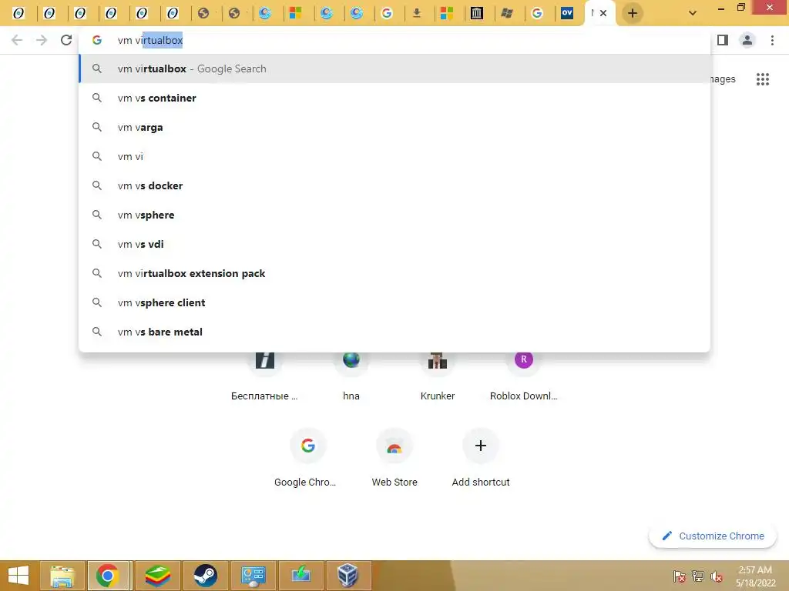Reload the current page
This screenshot has height=591, width=789.
click(66, 40)
